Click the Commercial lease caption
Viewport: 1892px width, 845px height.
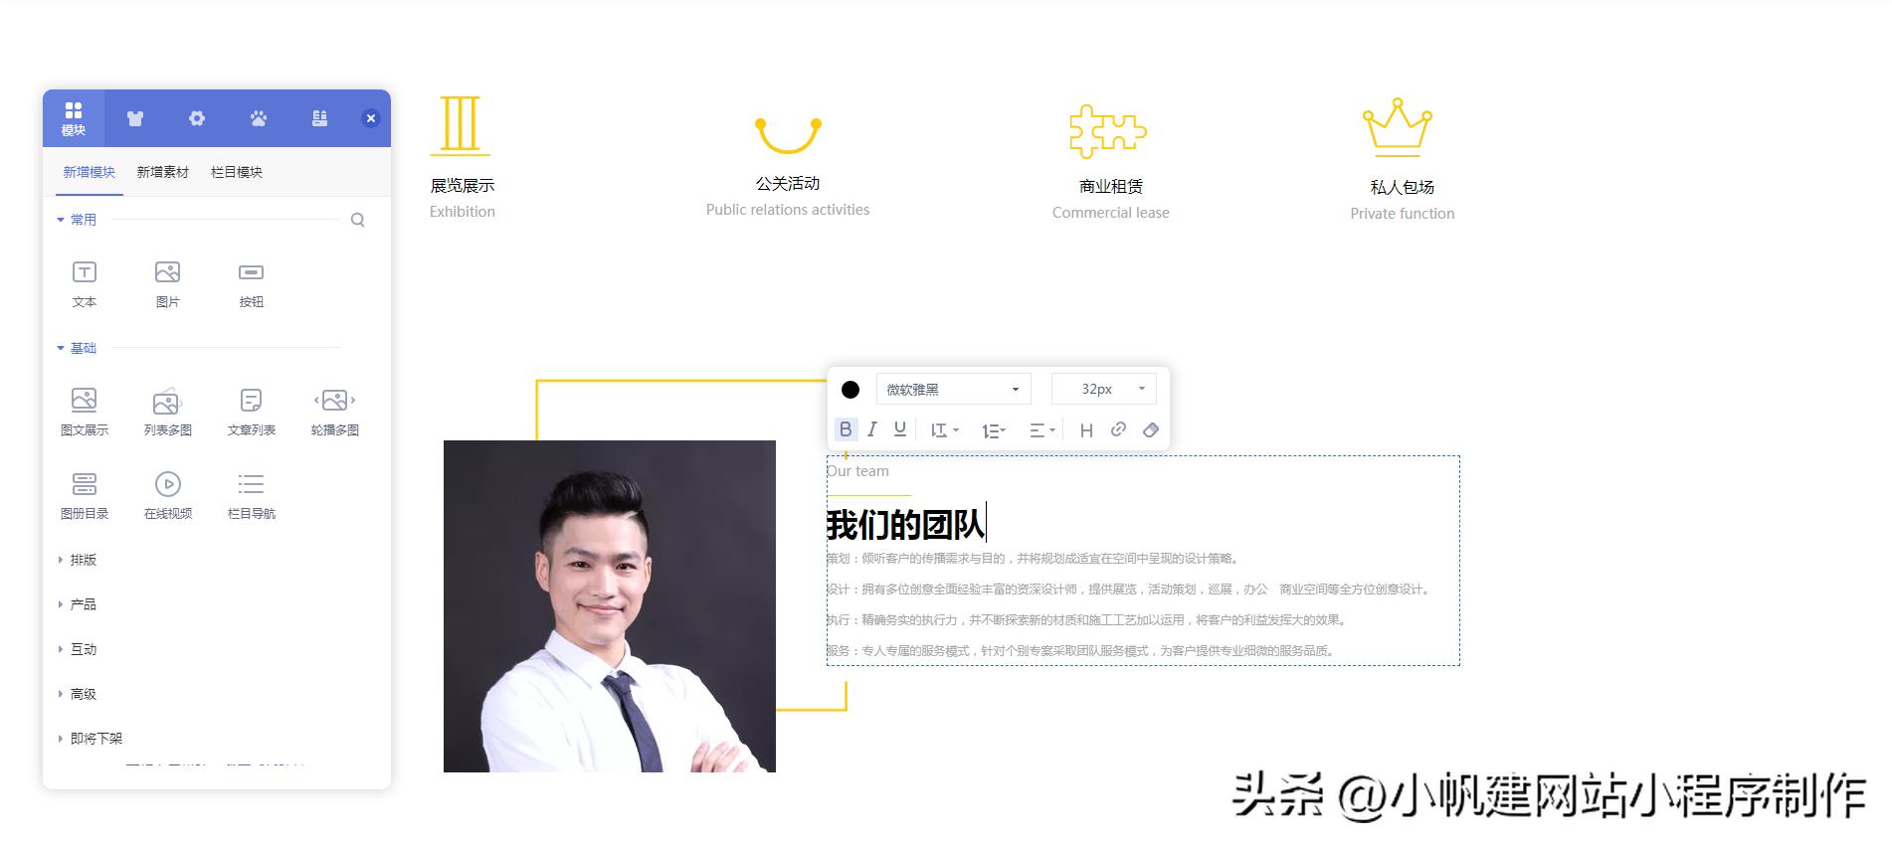1111,213
